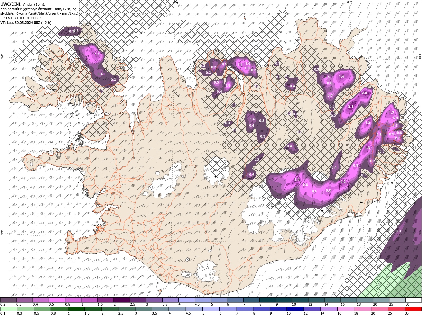Select the bright pink 0.5 swatch on upper scale
422x316 pixels.
(x=57, y=300)
